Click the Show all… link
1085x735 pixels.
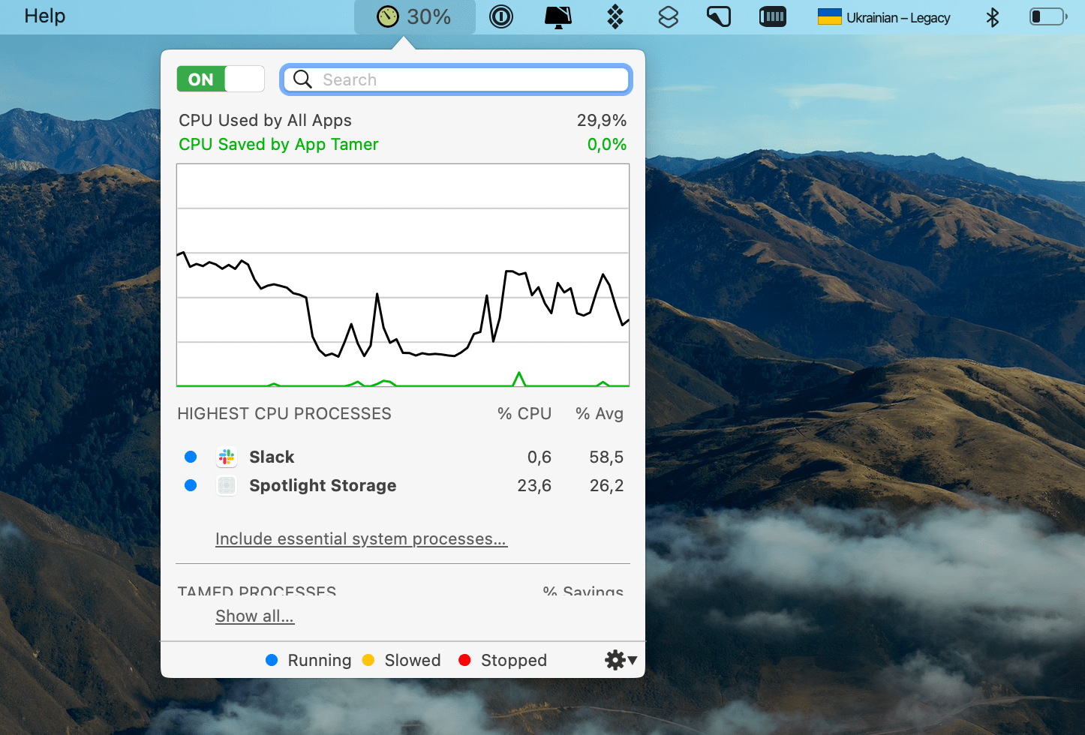tap(254, 616)
